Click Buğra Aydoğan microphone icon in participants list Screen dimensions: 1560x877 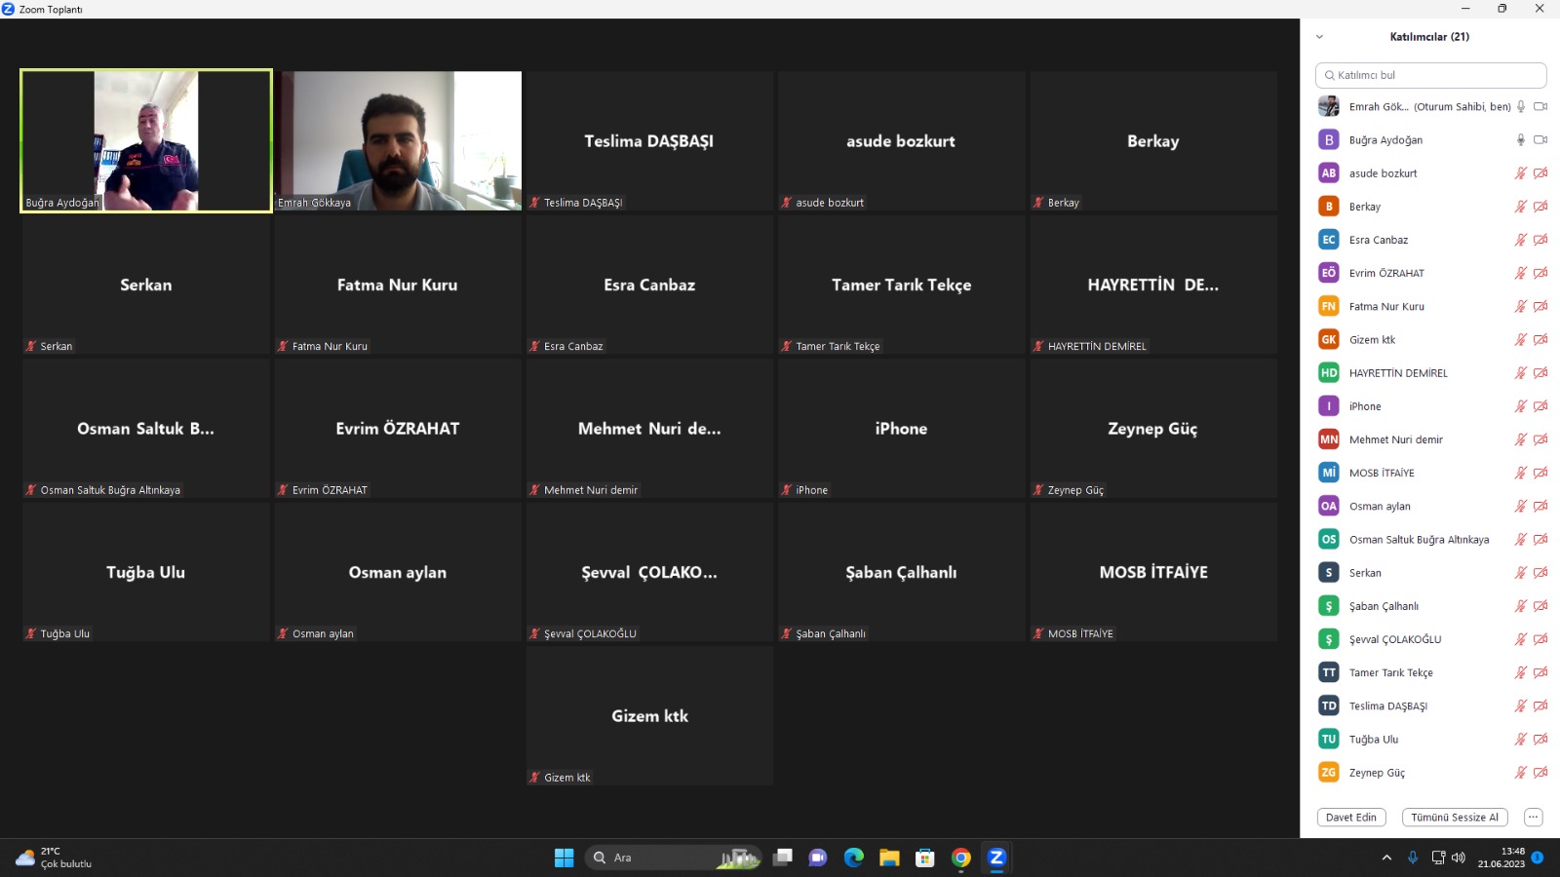tap(1520, 140)
